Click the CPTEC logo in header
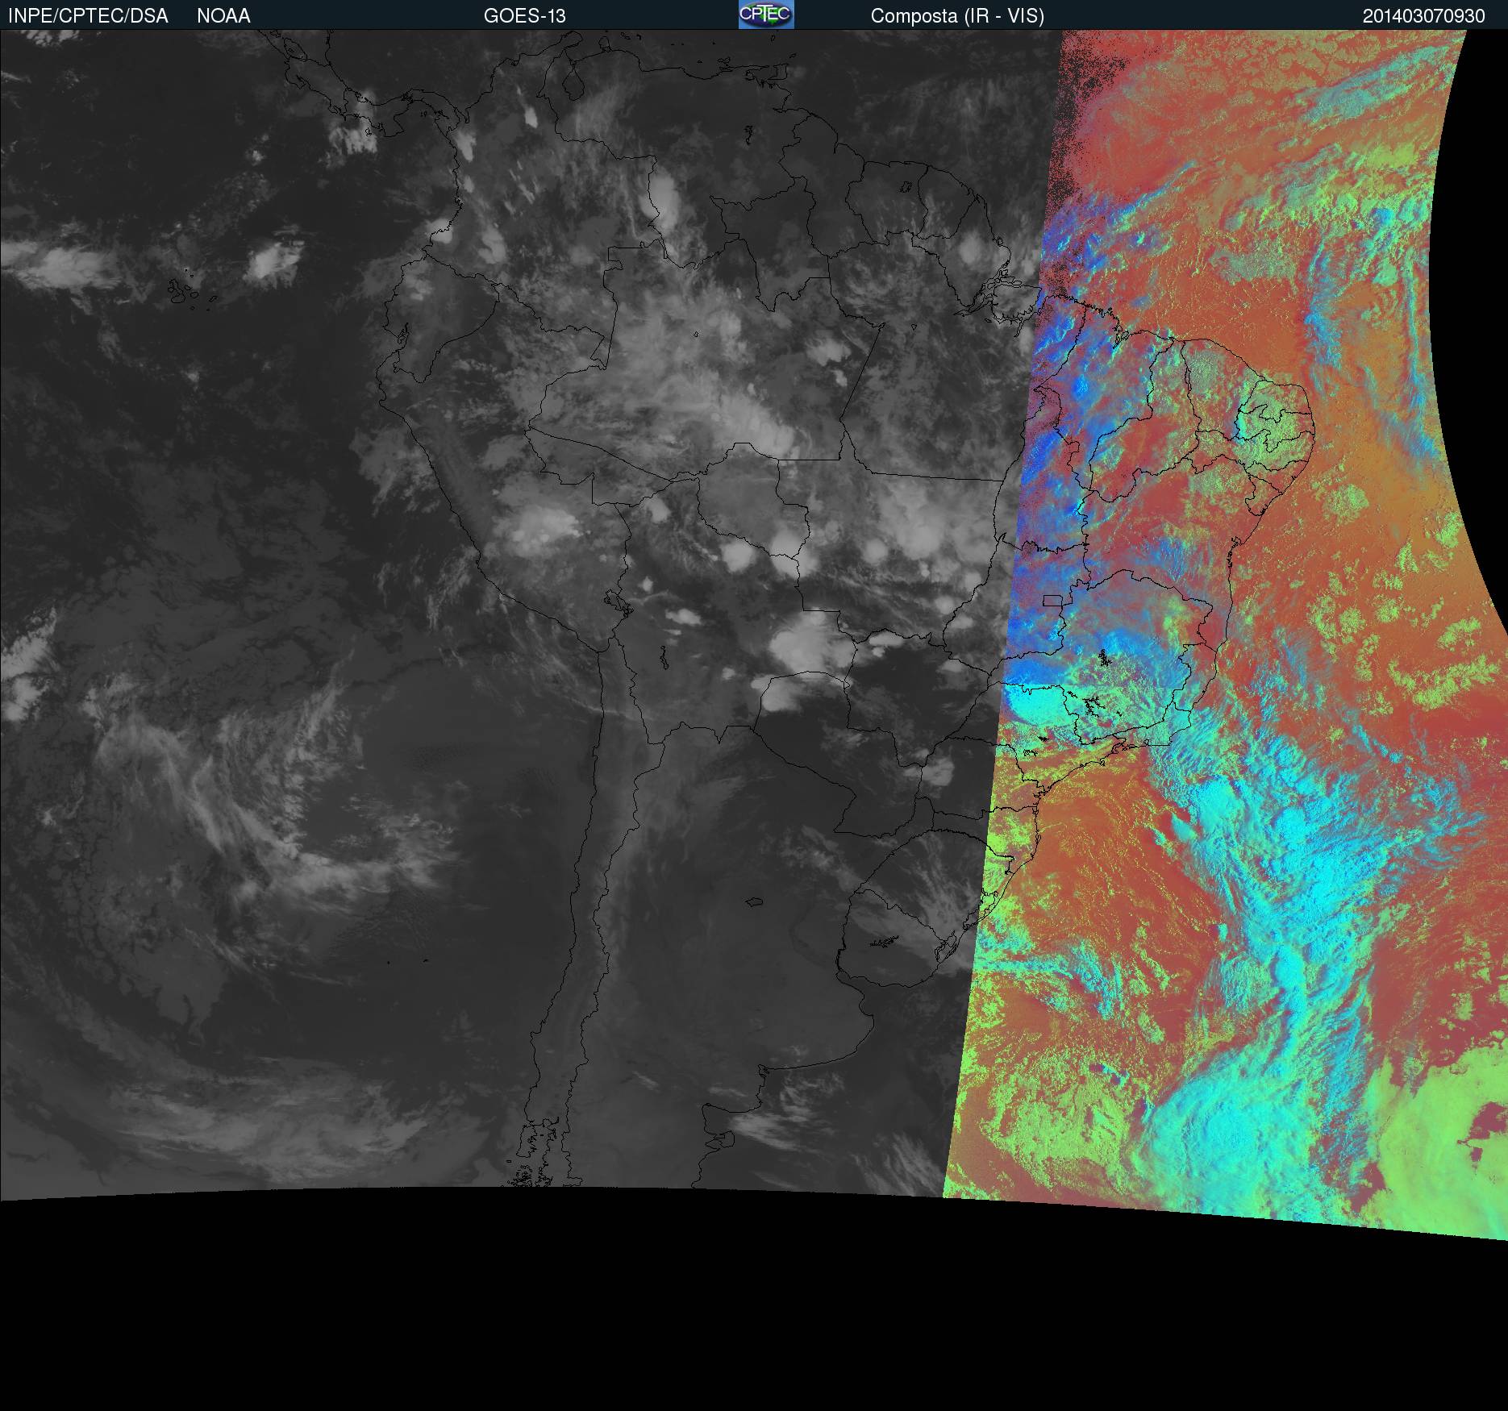 [766, 15]
